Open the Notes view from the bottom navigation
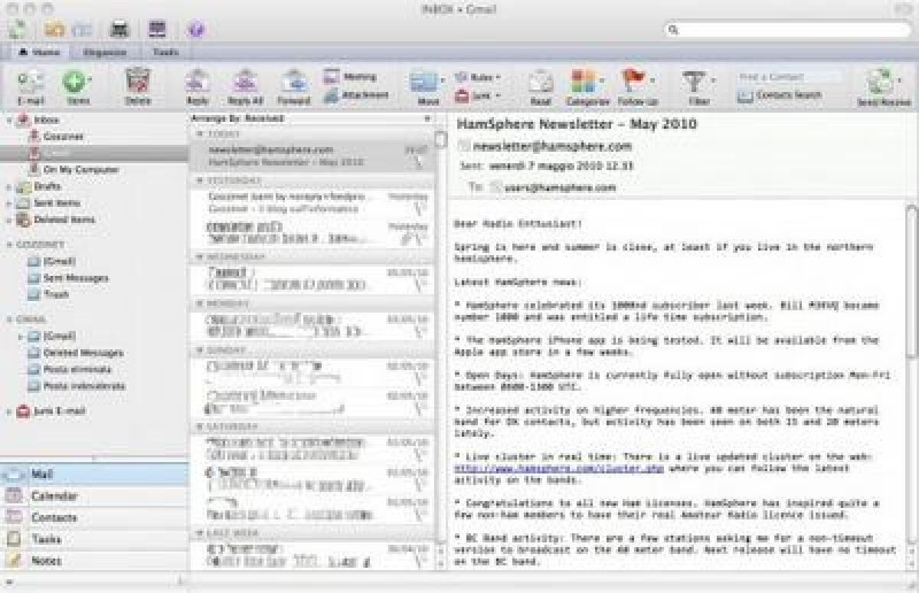This screenshot has width=919, height=593. click(x=93, y=560)
